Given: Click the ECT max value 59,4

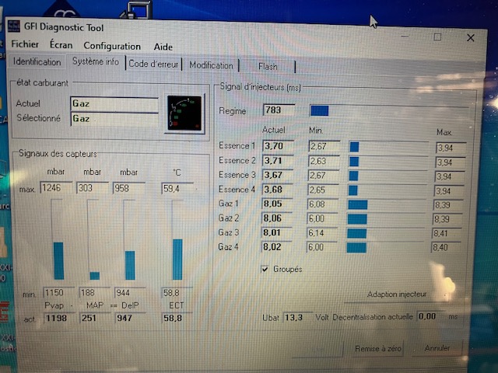Looking at the screenshot, I should click(x=177, y=189).
